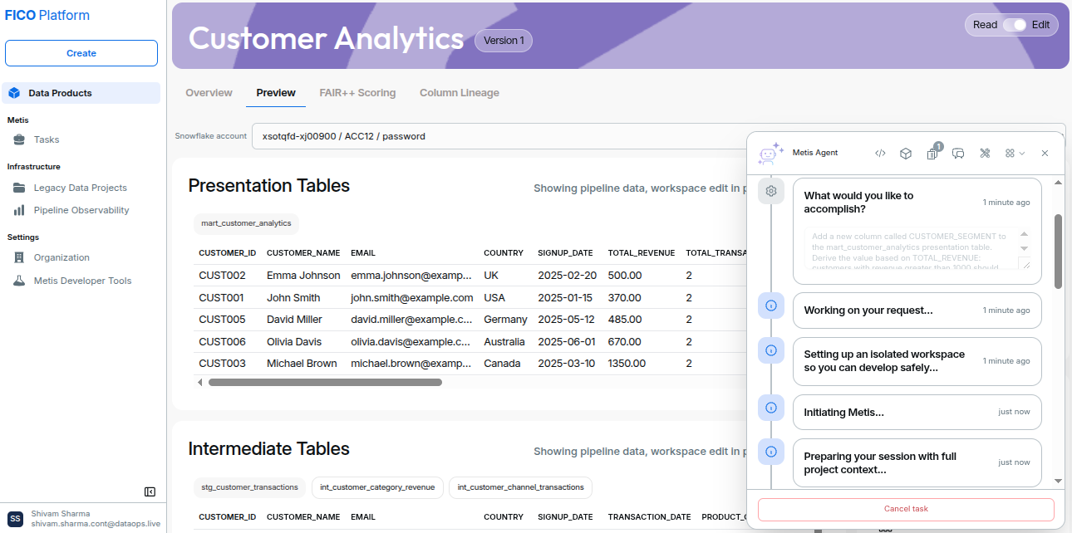Toggle the Read/Edit switch
The image size is (1072, 533).
click(x=1015, y=25)
